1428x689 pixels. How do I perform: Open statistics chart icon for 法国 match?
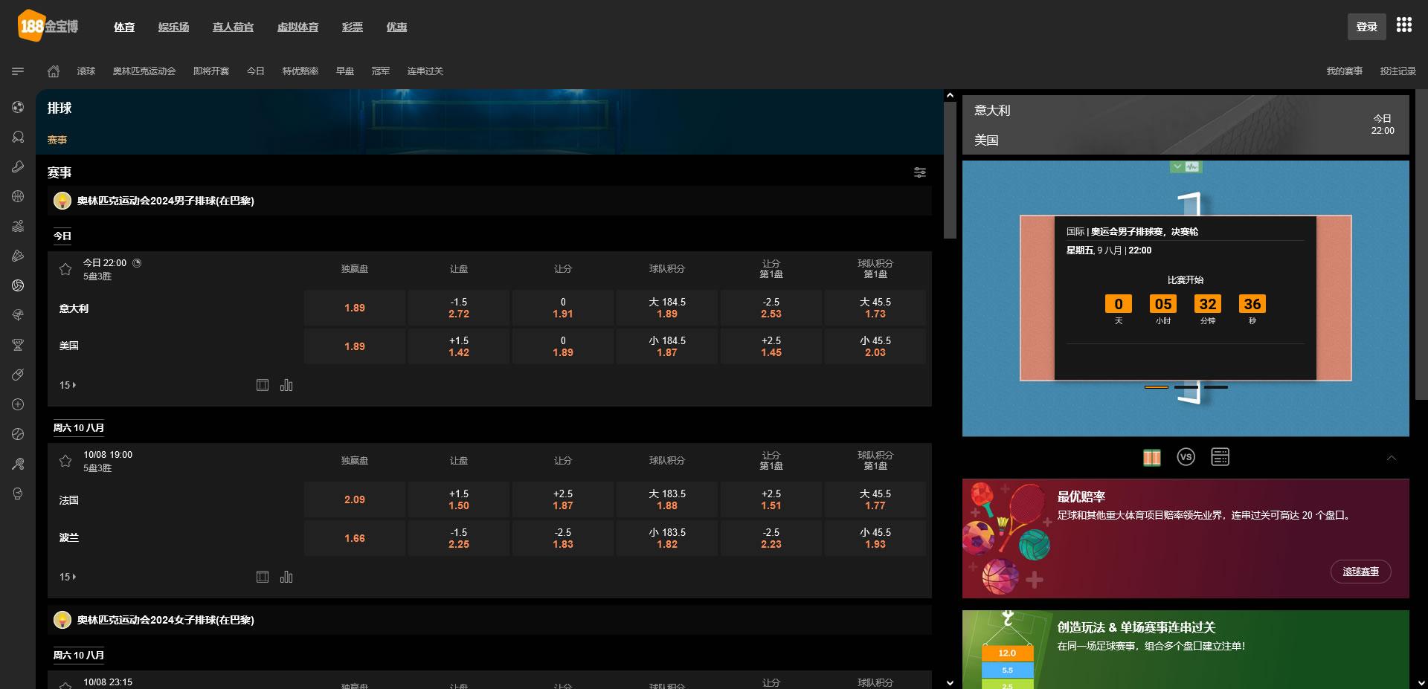[x=286, y=577]
